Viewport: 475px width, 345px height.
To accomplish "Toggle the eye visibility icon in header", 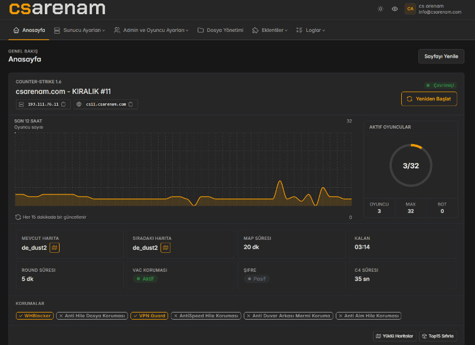I will [x=394, y=9].
